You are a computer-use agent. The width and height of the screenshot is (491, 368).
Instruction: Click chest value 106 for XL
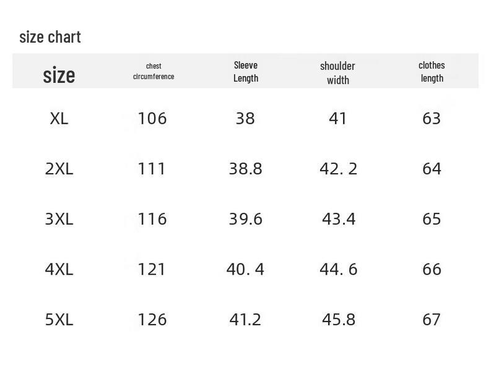pyautogui.click(x=152, y=118)
